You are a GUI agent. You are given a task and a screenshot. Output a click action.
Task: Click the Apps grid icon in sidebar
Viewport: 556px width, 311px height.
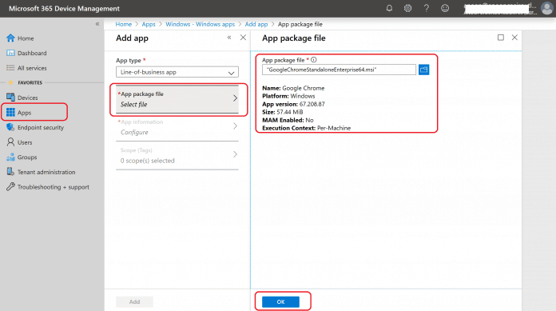[x=10, y=112]
